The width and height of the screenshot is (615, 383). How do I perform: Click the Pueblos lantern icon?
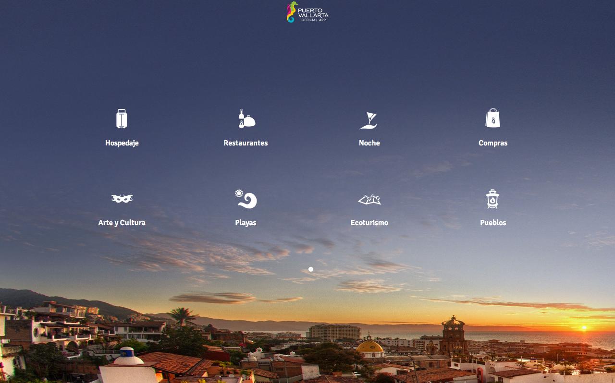coord(493,199)
